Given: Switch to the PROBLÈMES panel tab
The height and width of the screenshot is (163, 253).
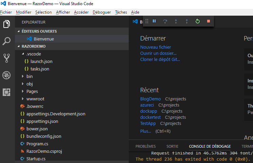Looking at the screenshot, I should click(x=145, y=146).
